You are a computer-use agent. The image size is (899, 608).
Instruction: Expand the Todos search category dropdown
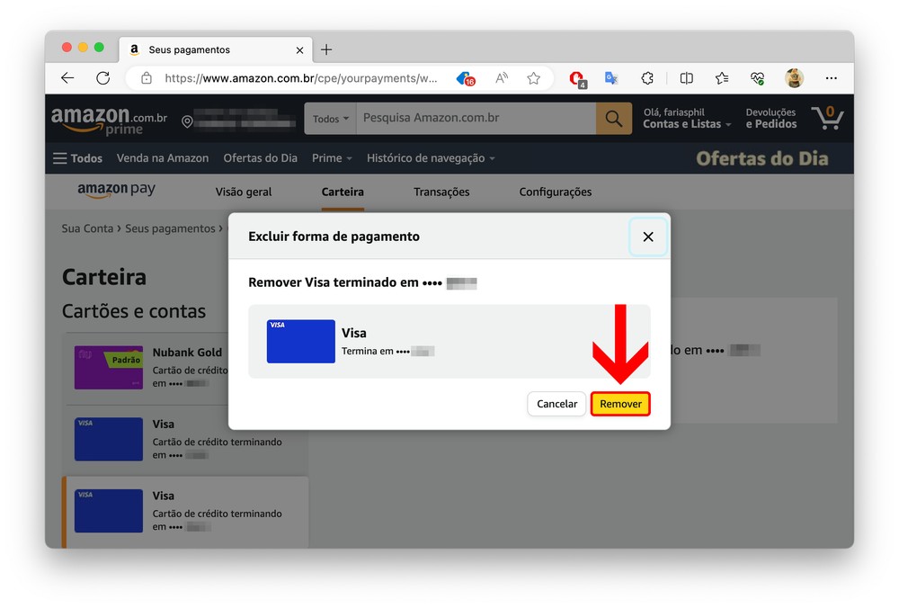(x=330, y=119)
